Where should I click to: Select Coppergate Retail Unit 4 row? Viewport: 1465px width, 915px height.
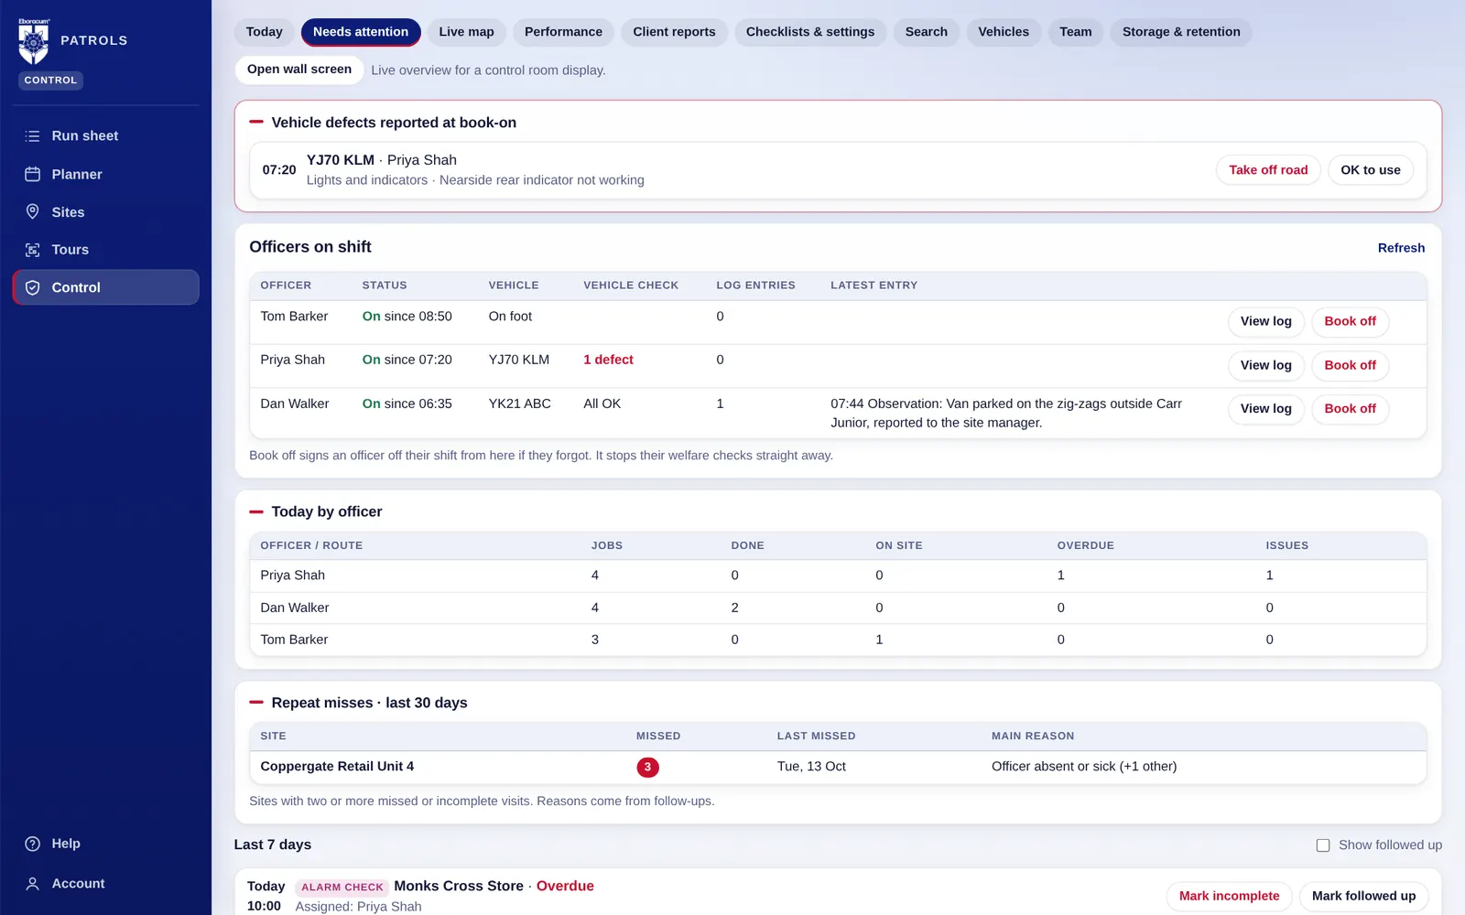click(838, 767)
